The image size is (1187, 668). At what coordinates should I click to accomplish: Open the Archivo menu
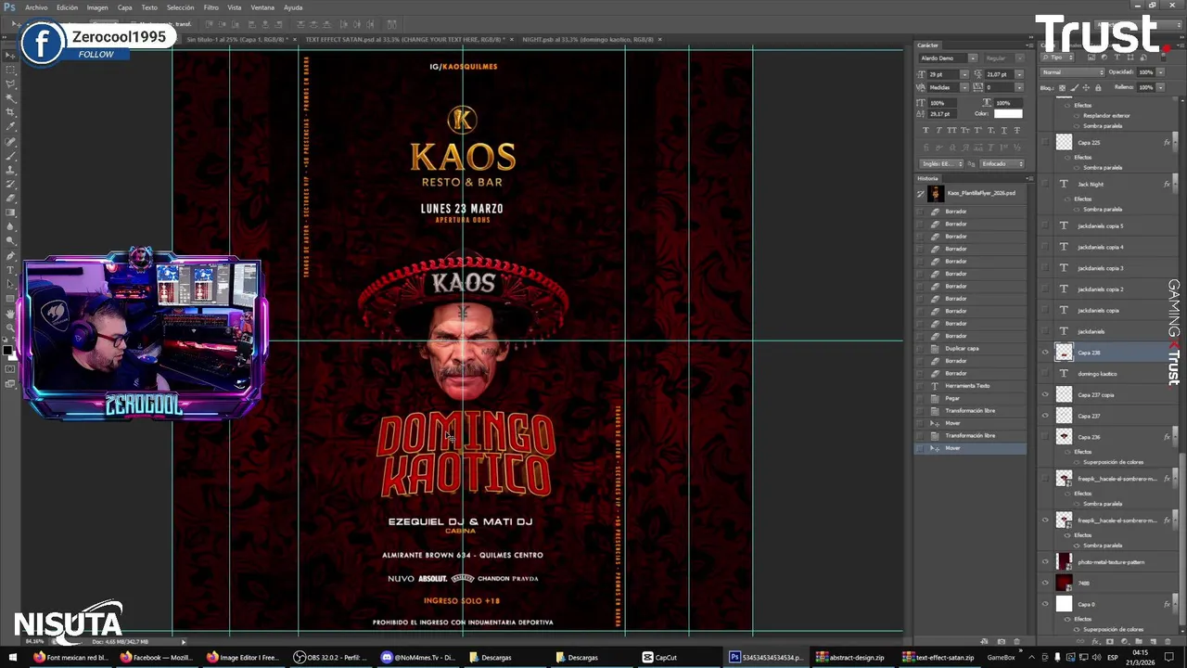click(36, 7)
